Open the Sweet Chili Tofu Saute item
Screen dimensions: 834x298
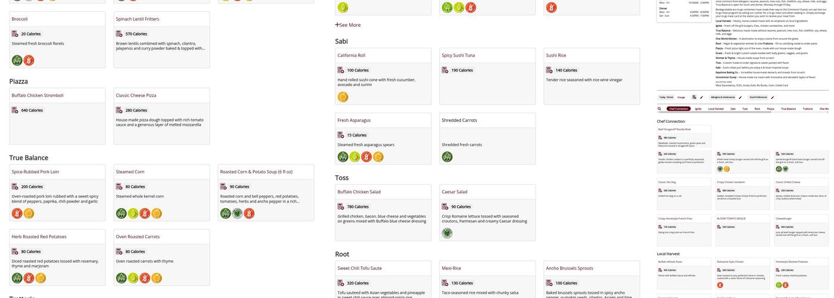(x=359, y=268)
